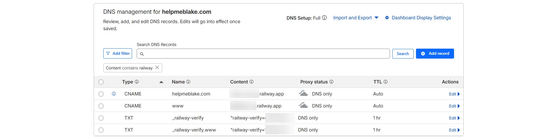Screen dimensions: 553x140
Task: Click inside the Search DNS Records field
Action: 263,54
